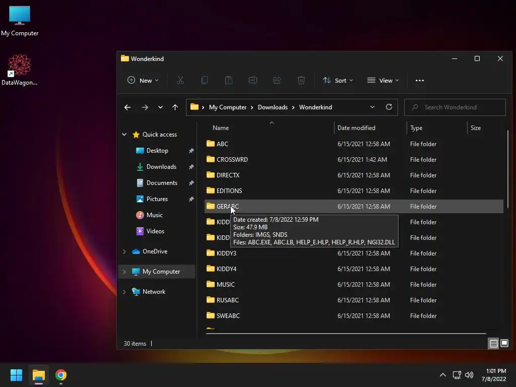Select Documents in Quick access
This screenshot has width=516, height=387.
(162, 182)
